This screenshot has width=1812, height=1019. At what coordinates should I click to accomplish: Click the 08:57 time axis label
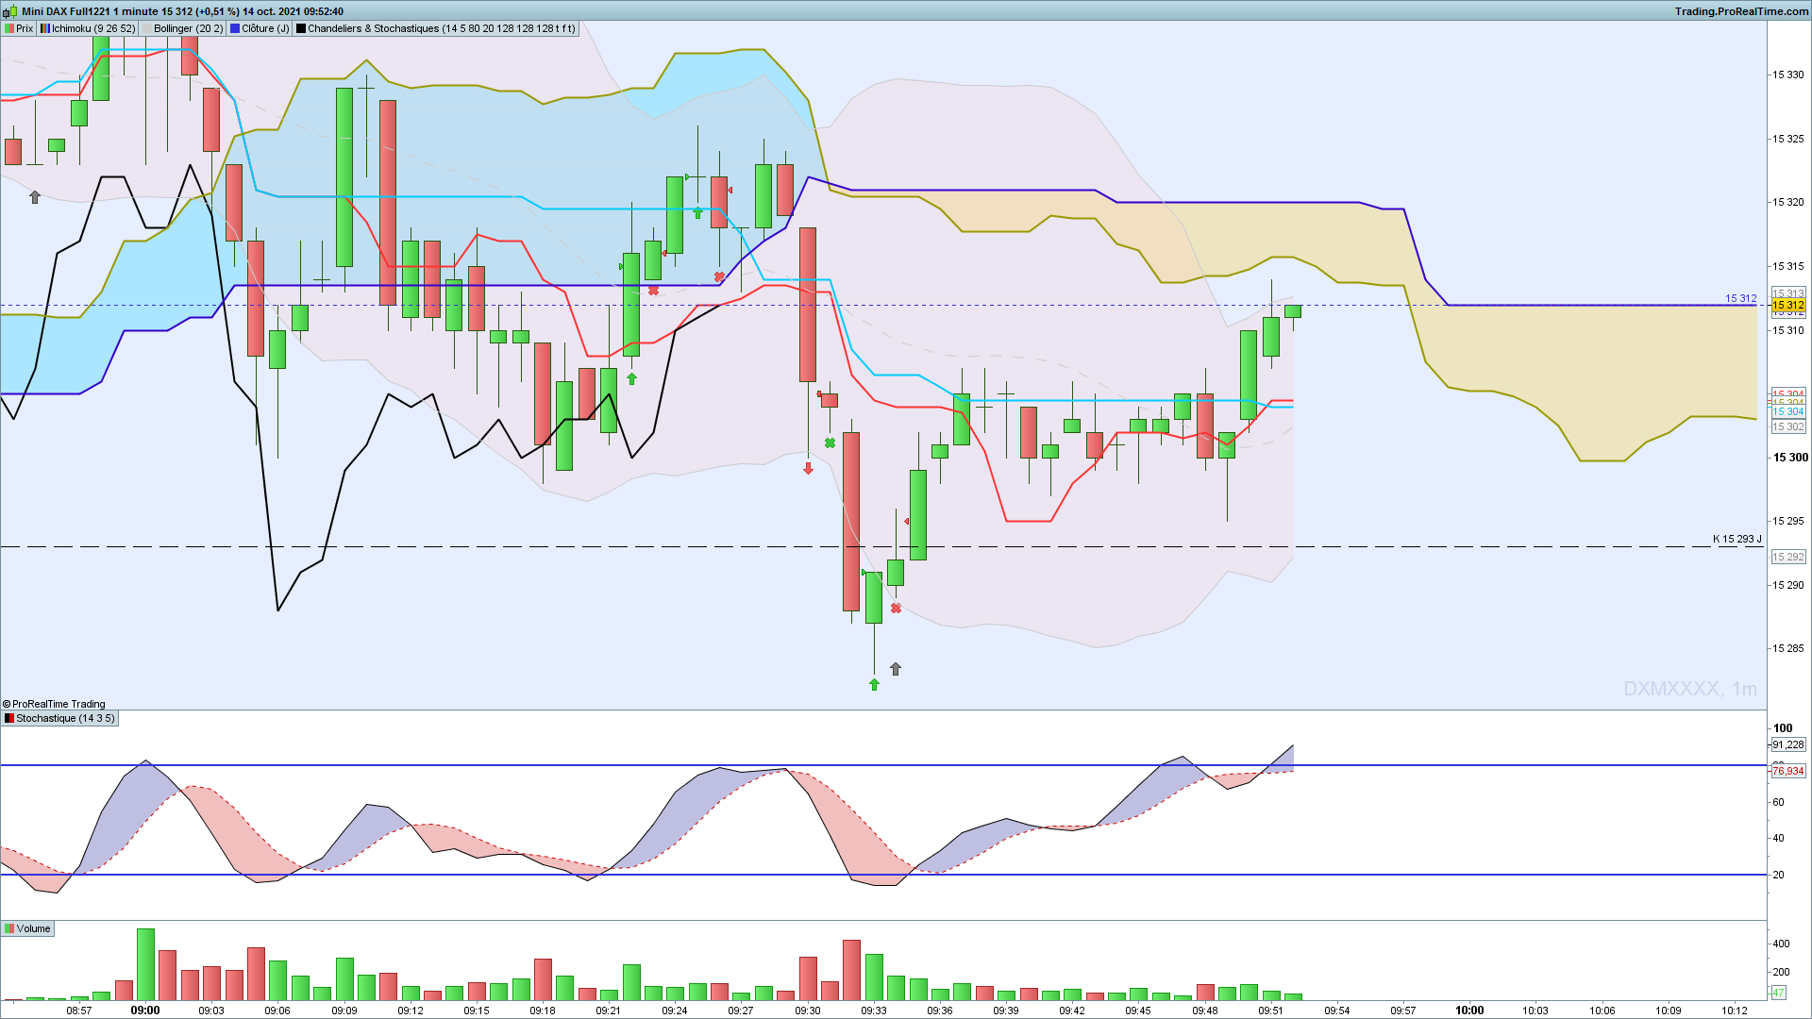point(79,1011)
